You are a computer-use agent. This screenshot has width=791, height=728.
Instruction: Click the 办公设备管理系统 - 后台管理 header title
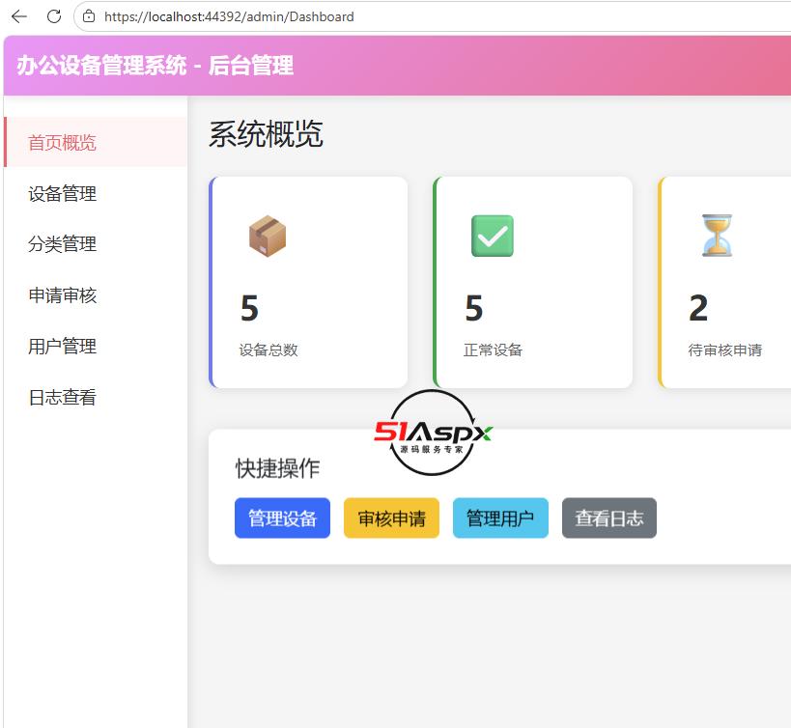coord(155,66)
